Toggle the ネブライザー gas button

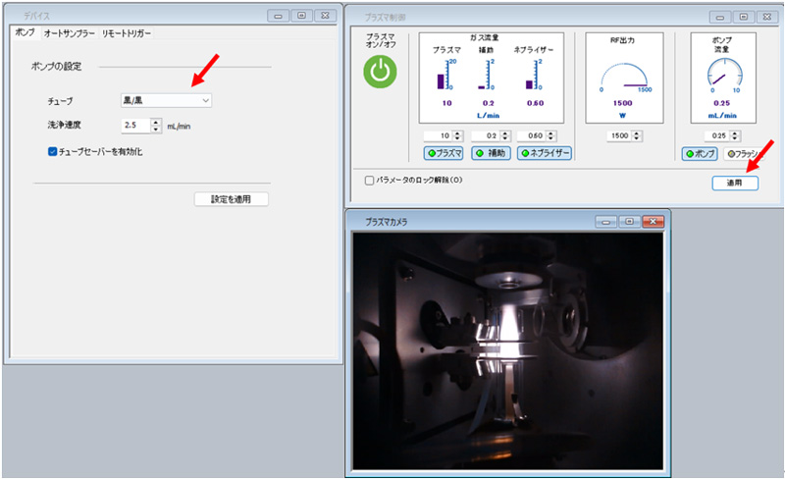[545, 153]
